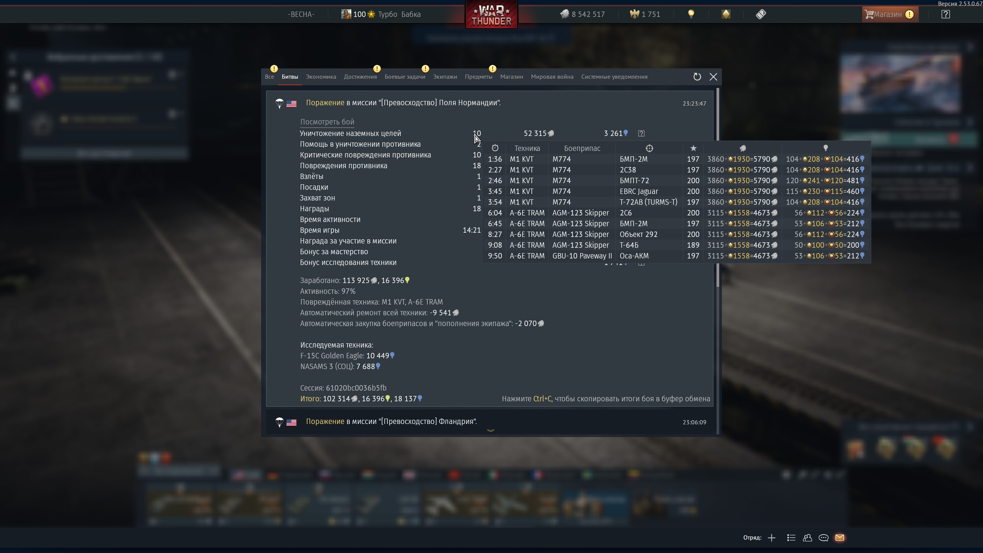This screenshot has width=983, height=553.
Task: Open the question mark tooltip beside the 3 261 research value
Action: (x=641, y=133)
